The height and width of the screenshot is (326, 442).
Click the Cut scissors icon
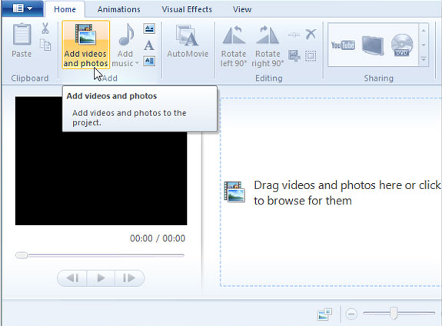tap(45, 28)
